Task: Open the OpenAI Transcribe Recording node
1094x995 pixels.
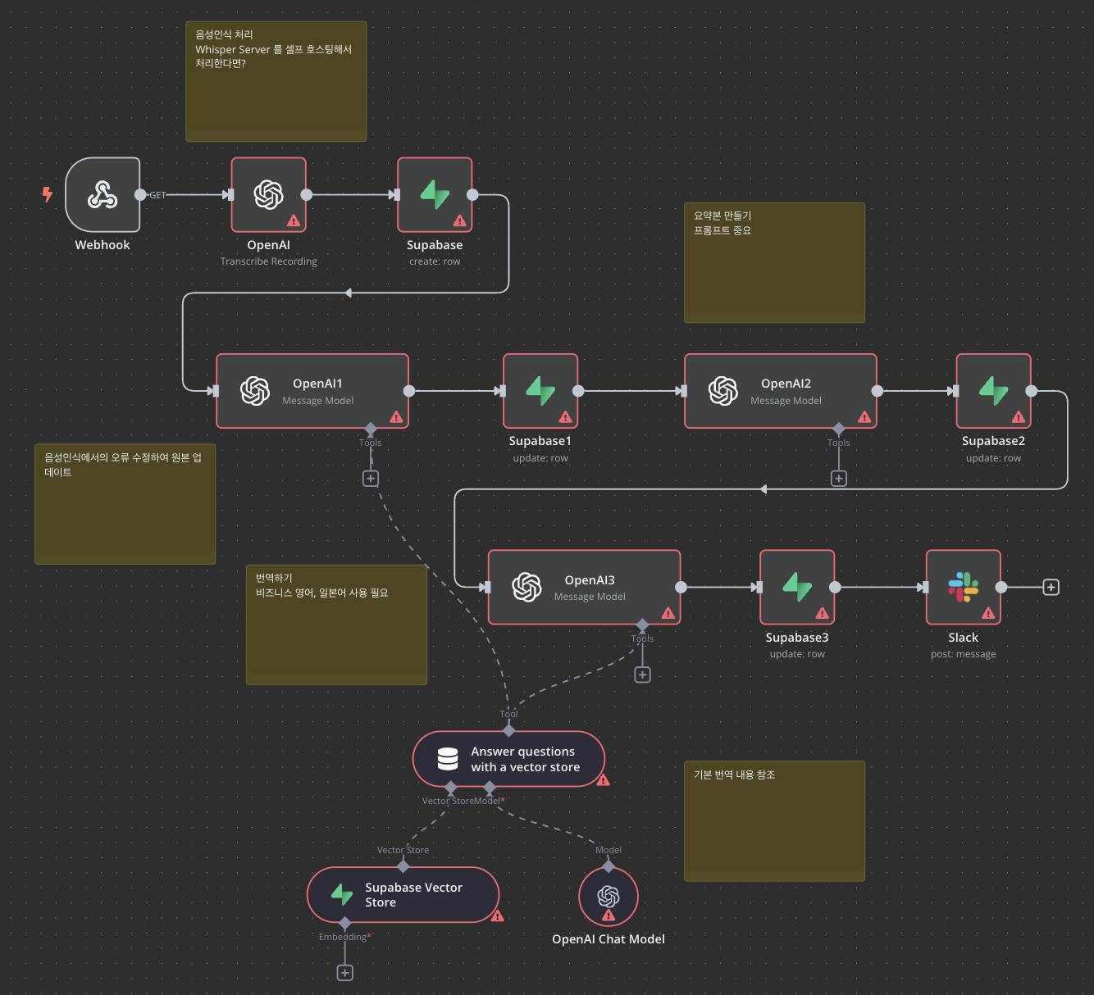Action: [x=268, y=195]
